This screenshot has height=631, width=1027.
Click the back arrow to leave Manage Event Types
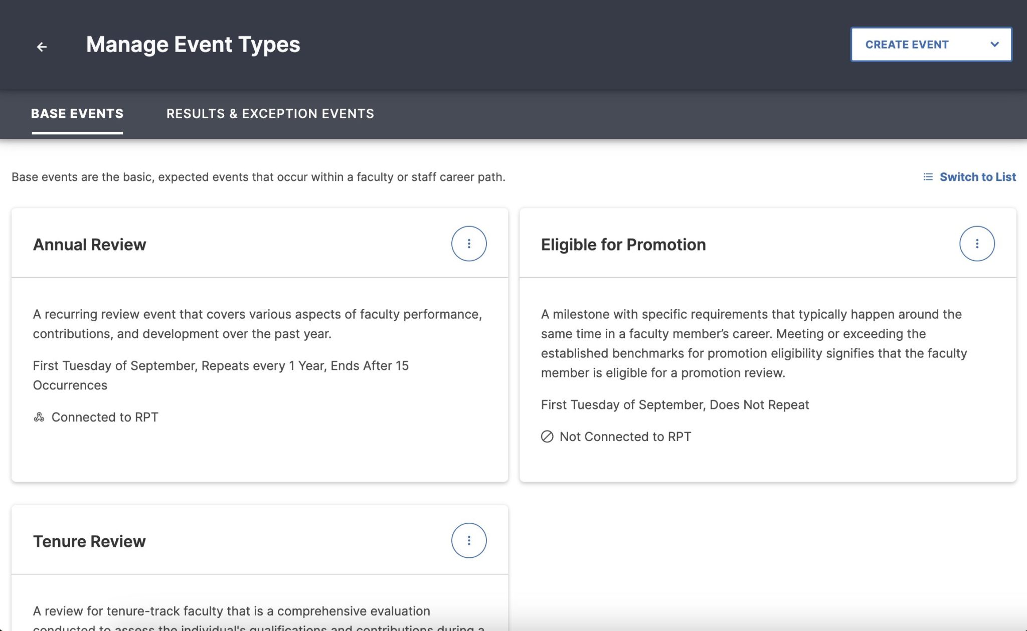42,47
